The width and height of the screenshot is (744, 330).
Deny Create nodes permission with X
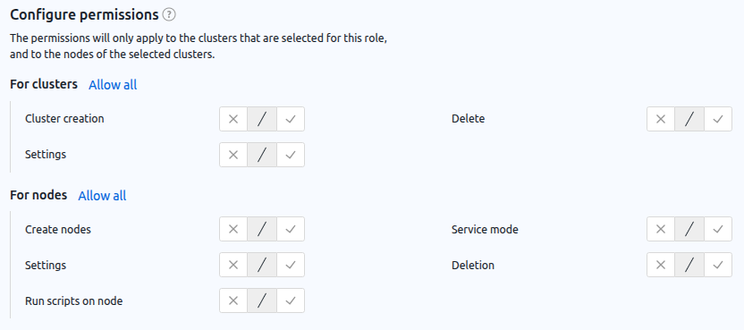[x=233, y=229]
